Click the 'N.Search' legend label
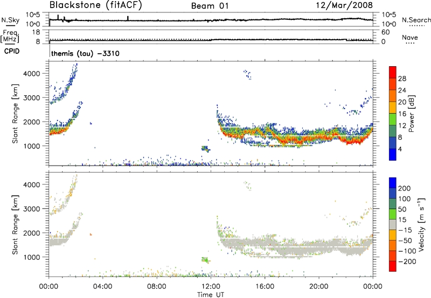 click(x=416, y=20)
